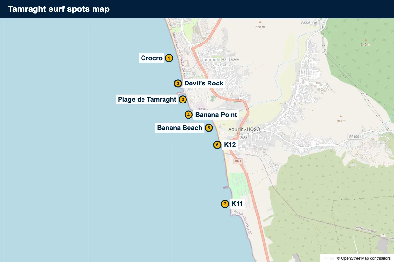
Task: Click the Tamraght surf spots map title
Action: 59,9
